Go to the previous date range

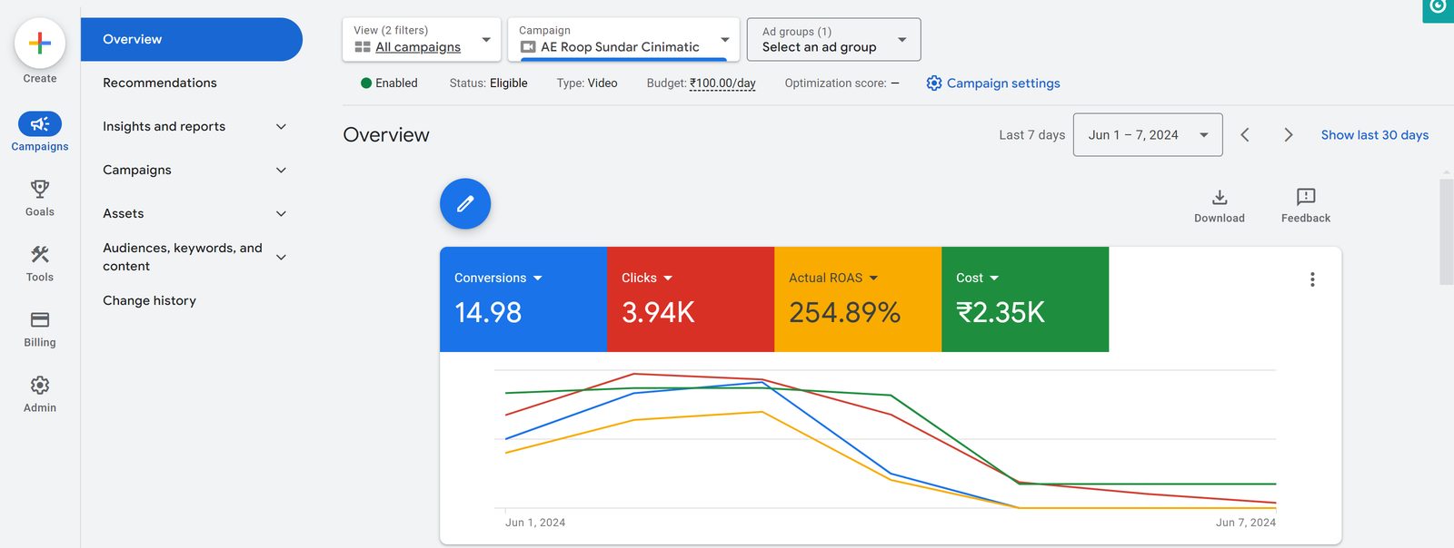pos(1245,134)
